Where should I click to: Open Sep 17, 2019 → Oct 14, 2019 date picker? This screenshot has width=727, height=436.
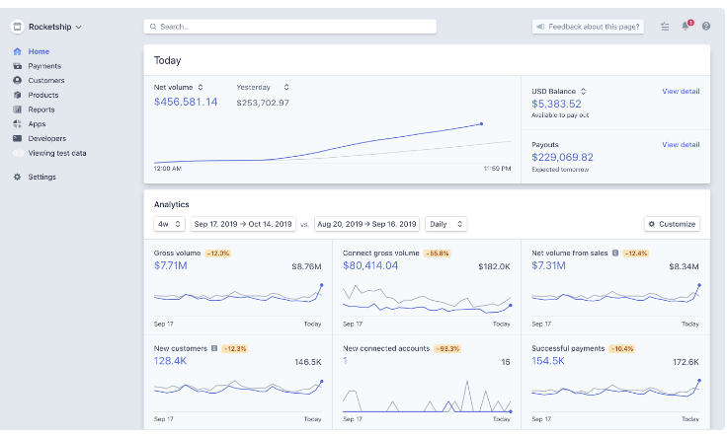pyautogui.click(x=243, y=224)
